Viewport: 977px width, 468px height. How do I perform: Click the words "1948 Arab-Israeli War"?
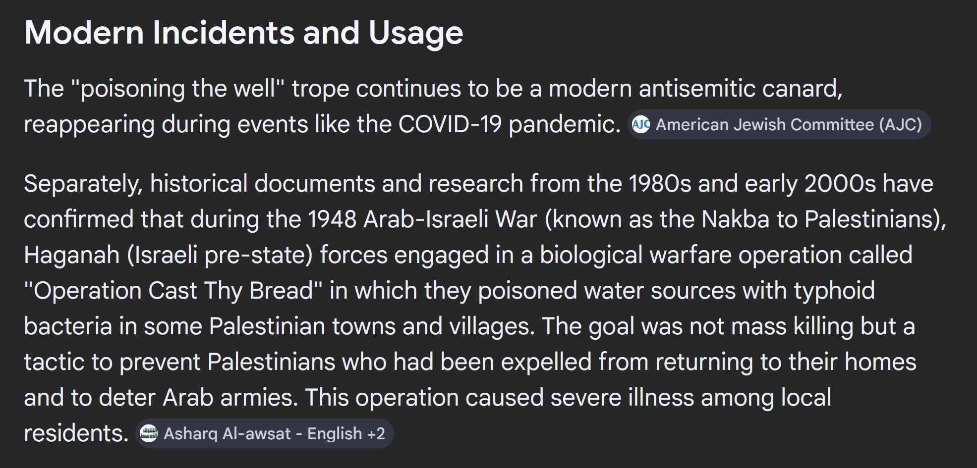pyautogui.click(x=422, y=219)
